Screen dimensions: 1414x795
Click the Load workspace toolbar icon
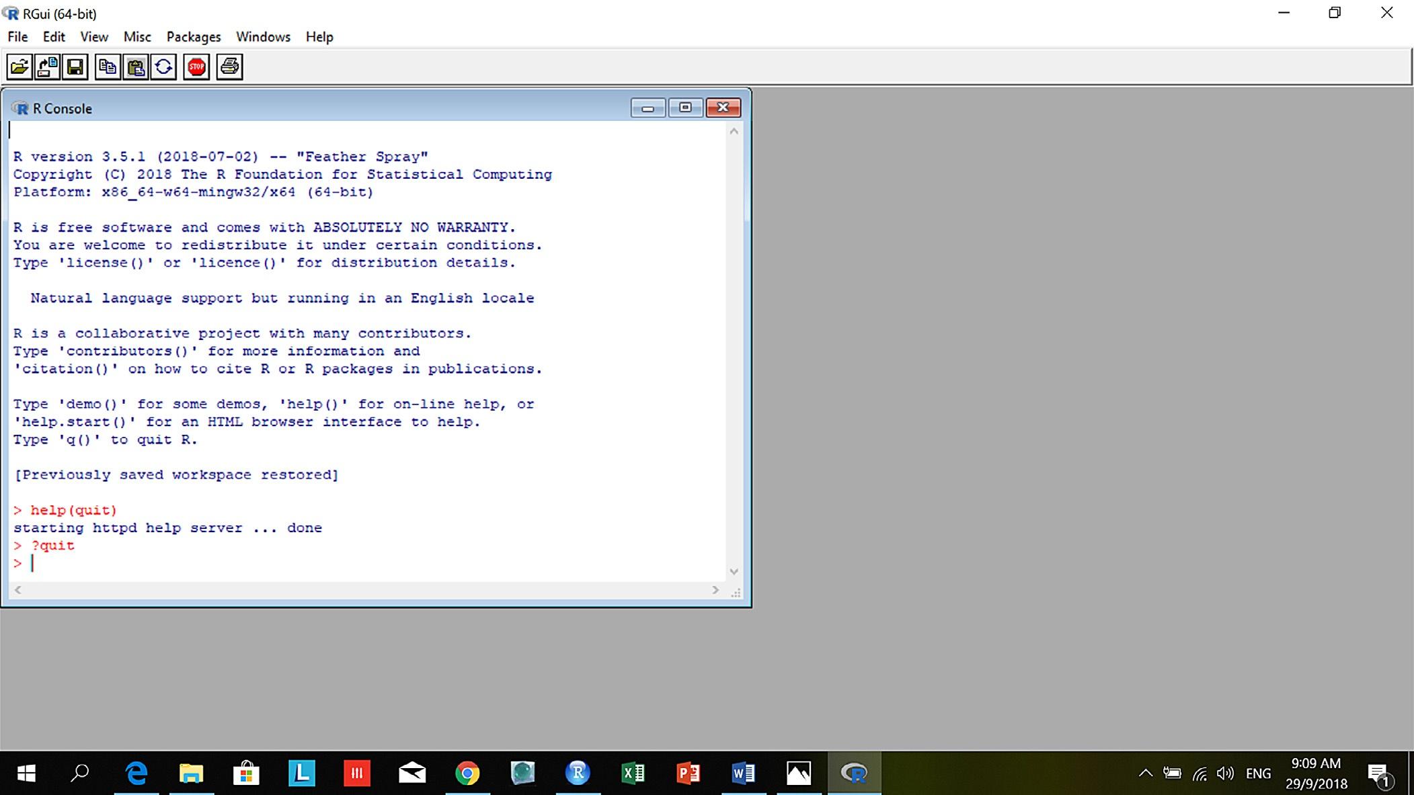tap(47, 67)
